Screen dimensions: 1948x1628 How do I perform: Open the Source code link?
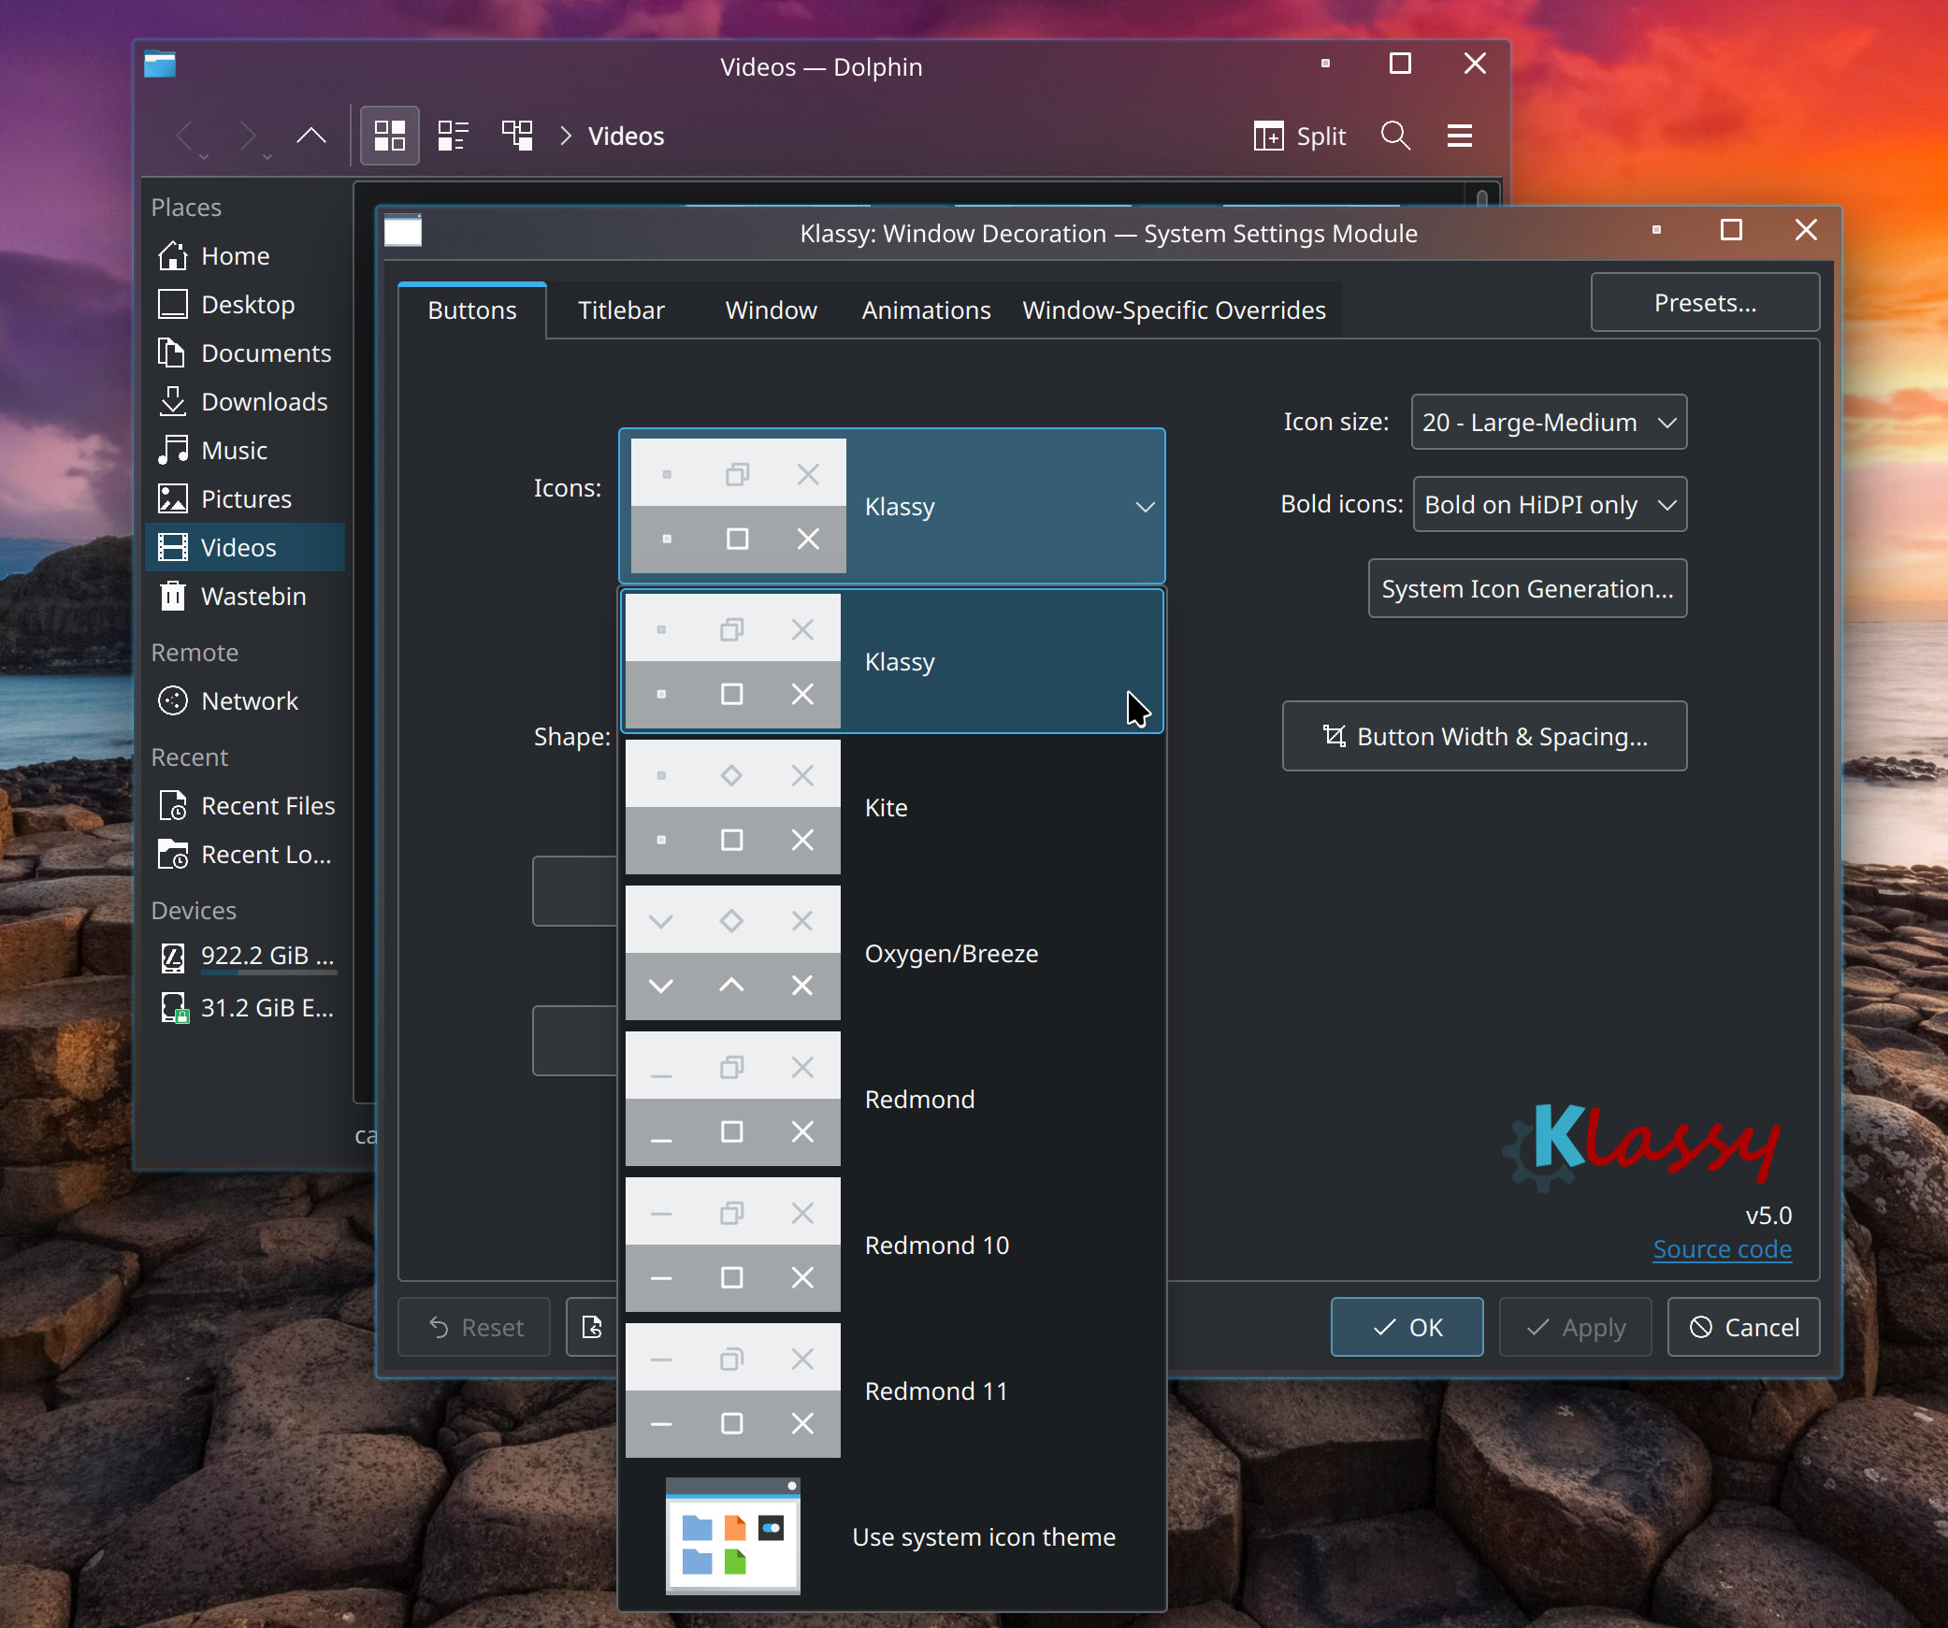point(1722,1249)
